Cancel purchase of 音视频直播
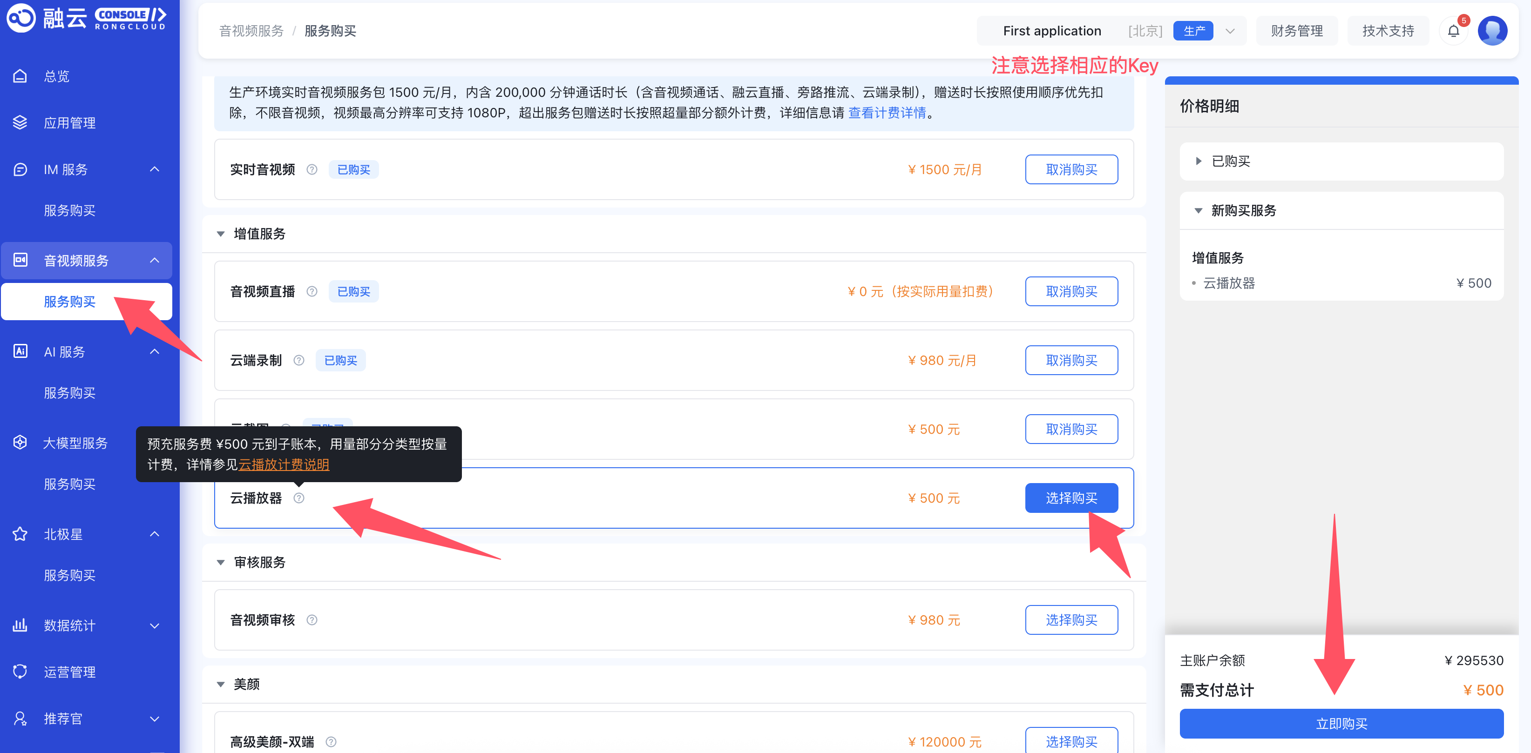1531x753 pixels. (1071, 292)
